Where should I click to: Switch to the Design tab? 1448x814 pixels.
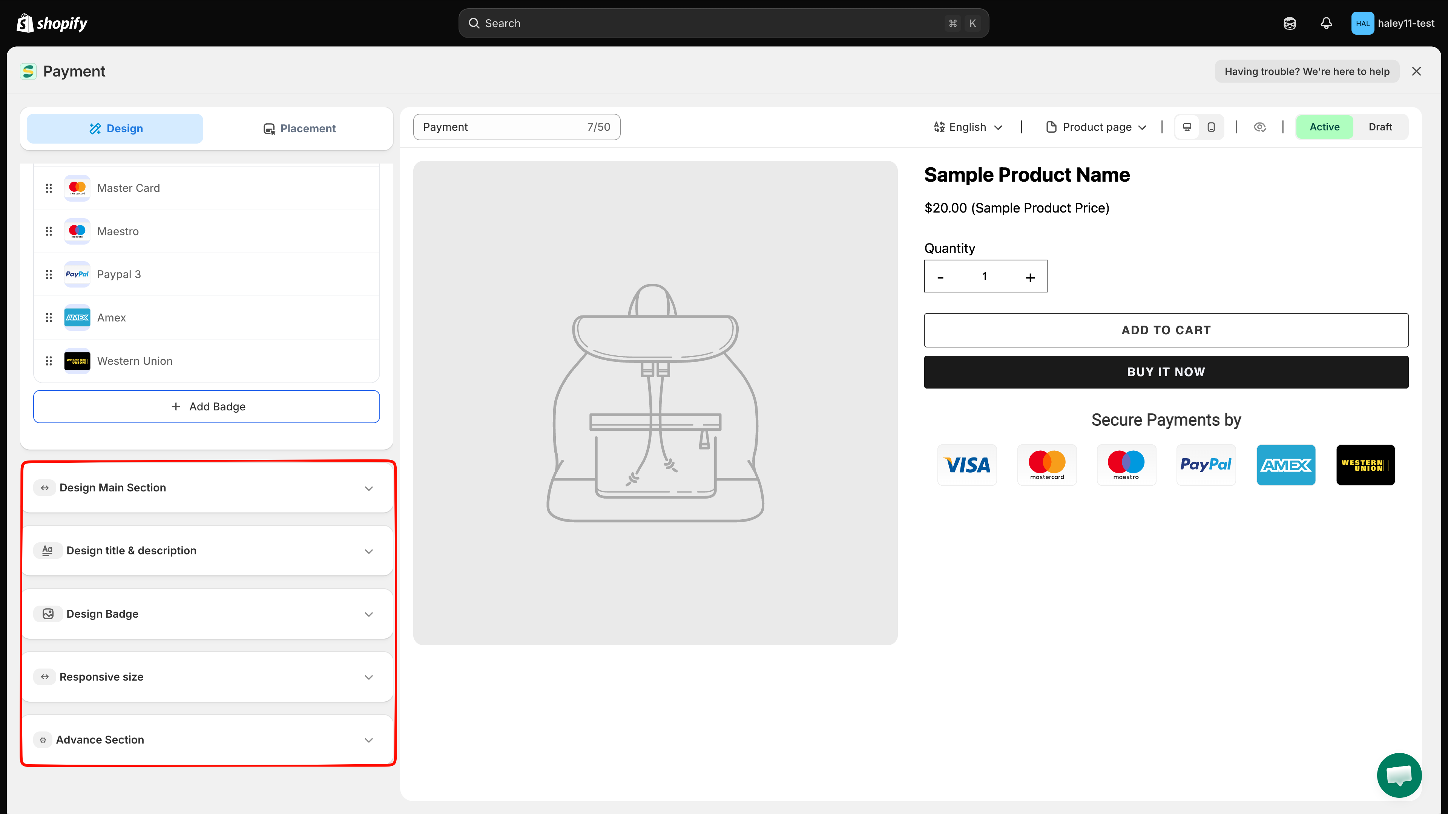115,129
